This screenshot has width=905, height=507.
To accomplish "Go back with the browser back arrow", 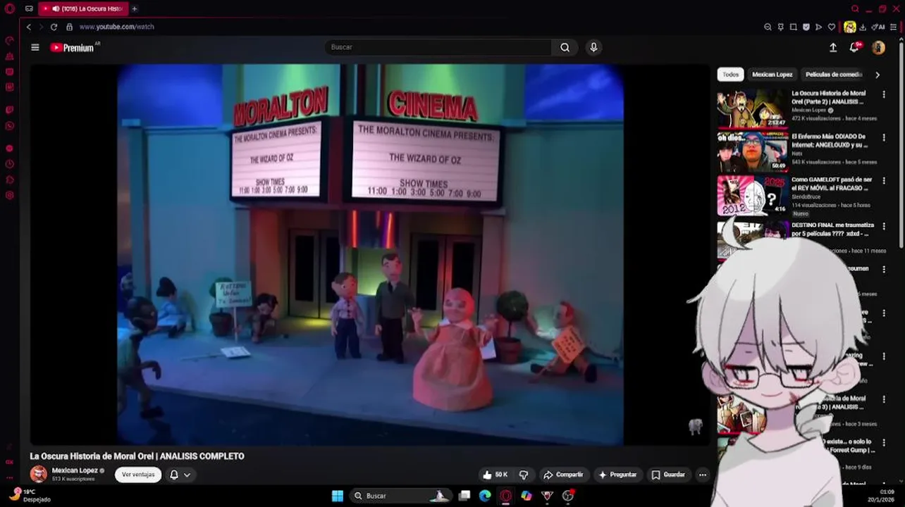I will point(28,27).
